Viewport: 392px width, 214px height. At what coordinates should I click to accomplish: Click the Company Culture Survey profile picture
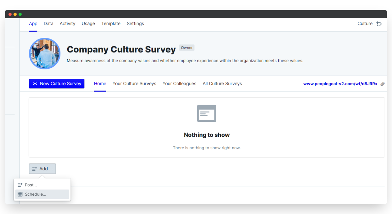pos(45,53)
